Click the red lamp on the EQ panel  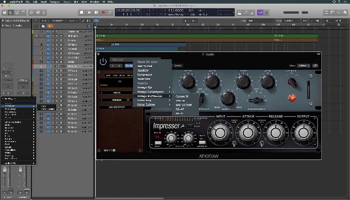(292, 98)
